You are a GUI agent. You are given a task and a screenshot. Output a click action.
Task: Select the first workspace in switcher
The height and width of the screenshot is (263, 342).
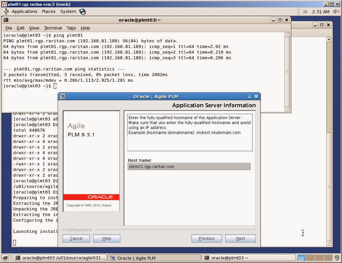(x=302, y=258)
